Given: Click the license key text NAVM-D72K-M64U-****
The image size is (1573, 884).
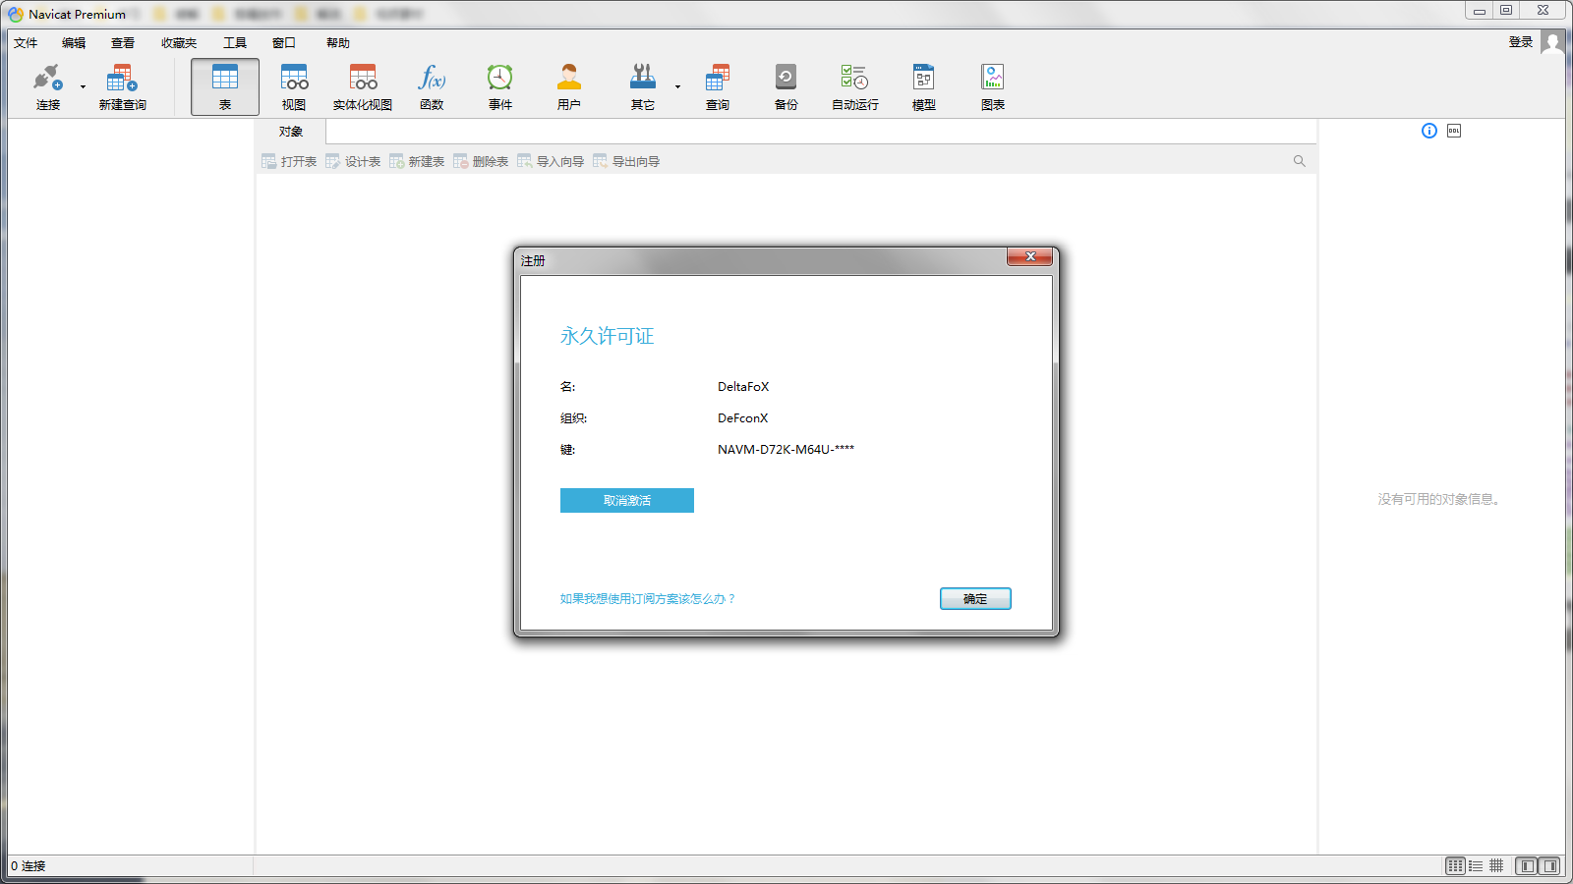Looking at the screenshot, I should tap(786, 449).
